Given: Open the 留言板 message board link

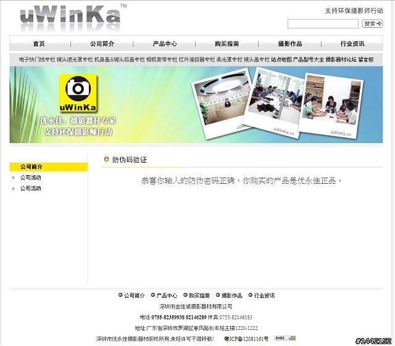Looking at the screenshot, I should [366, 59].
